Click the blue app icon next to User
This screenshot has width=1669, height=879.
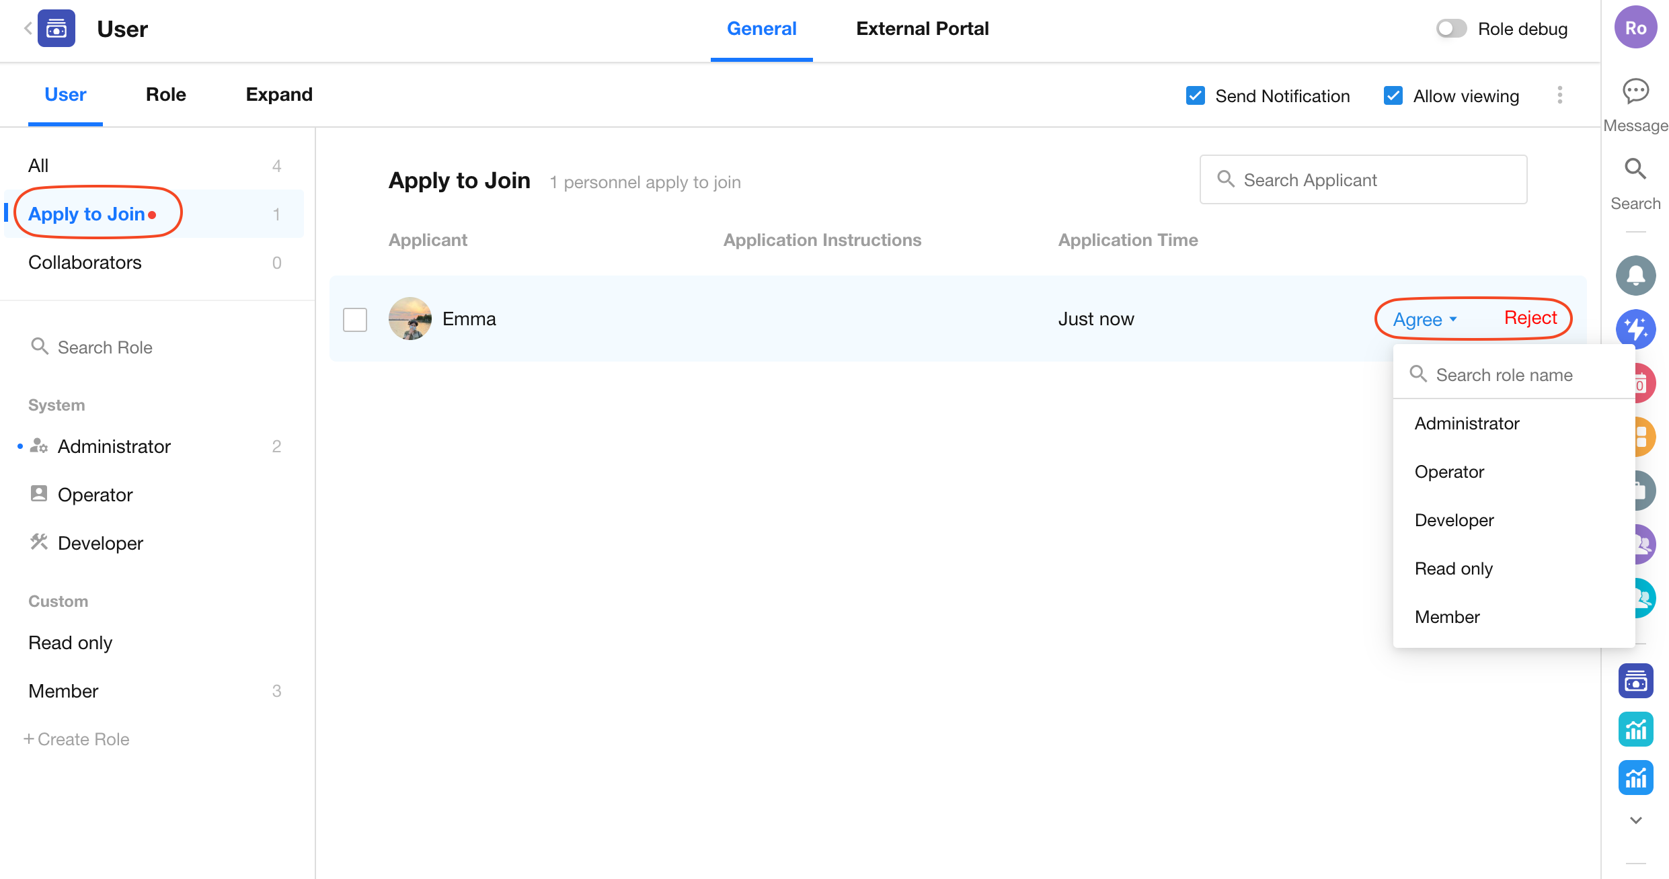click(x=56, y=28)
